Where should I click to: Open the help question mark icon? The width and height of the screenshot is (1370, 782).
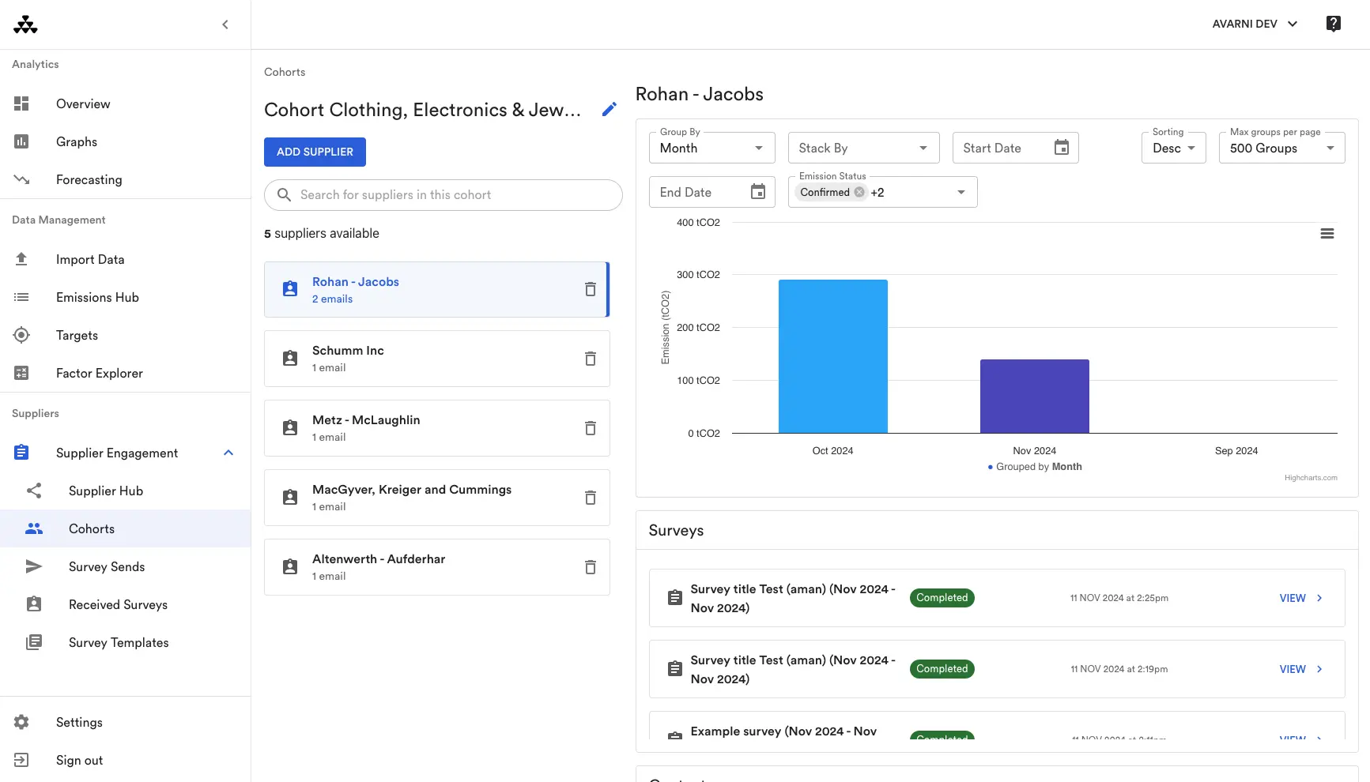tap(1333, 24)
